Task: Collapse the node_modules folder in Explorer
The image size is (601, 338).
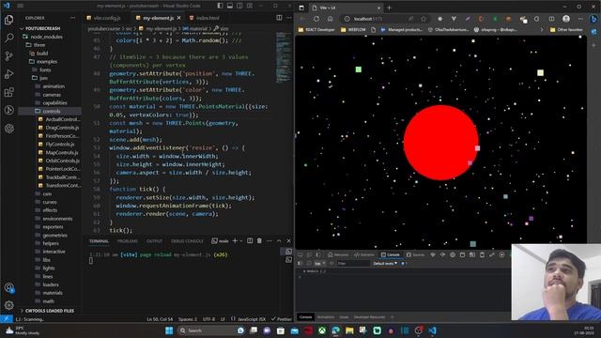Action: click(46, 37)
